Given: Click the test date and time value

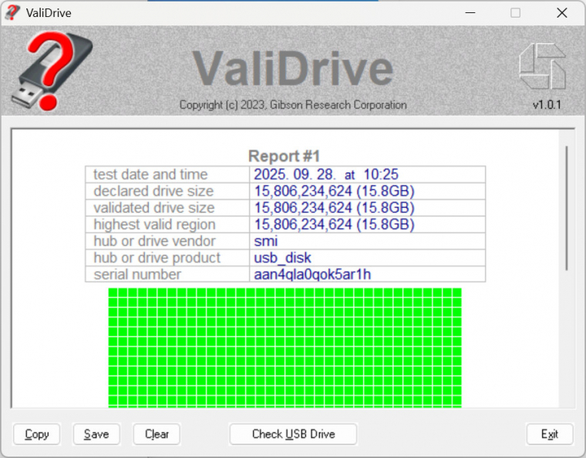Looking at the screenshot, I should point(326,175).
